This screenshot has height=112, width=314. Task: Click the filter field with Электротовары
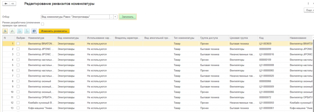tap(75, 17)
